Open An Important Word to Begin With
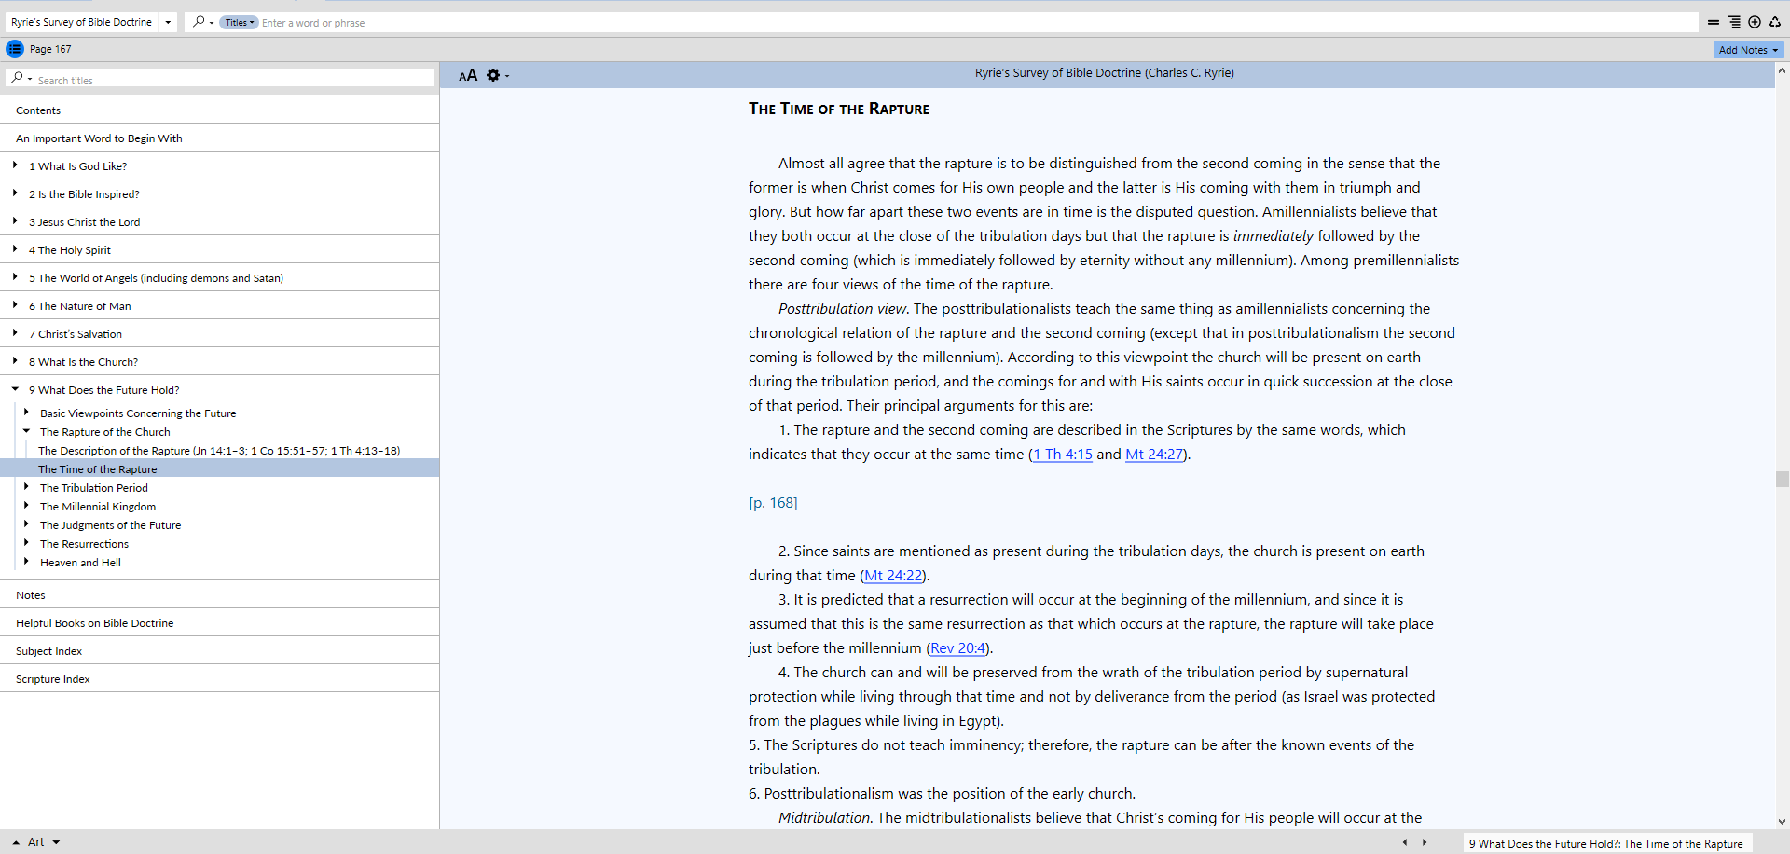1790x854 pixels. coord(220,138)
